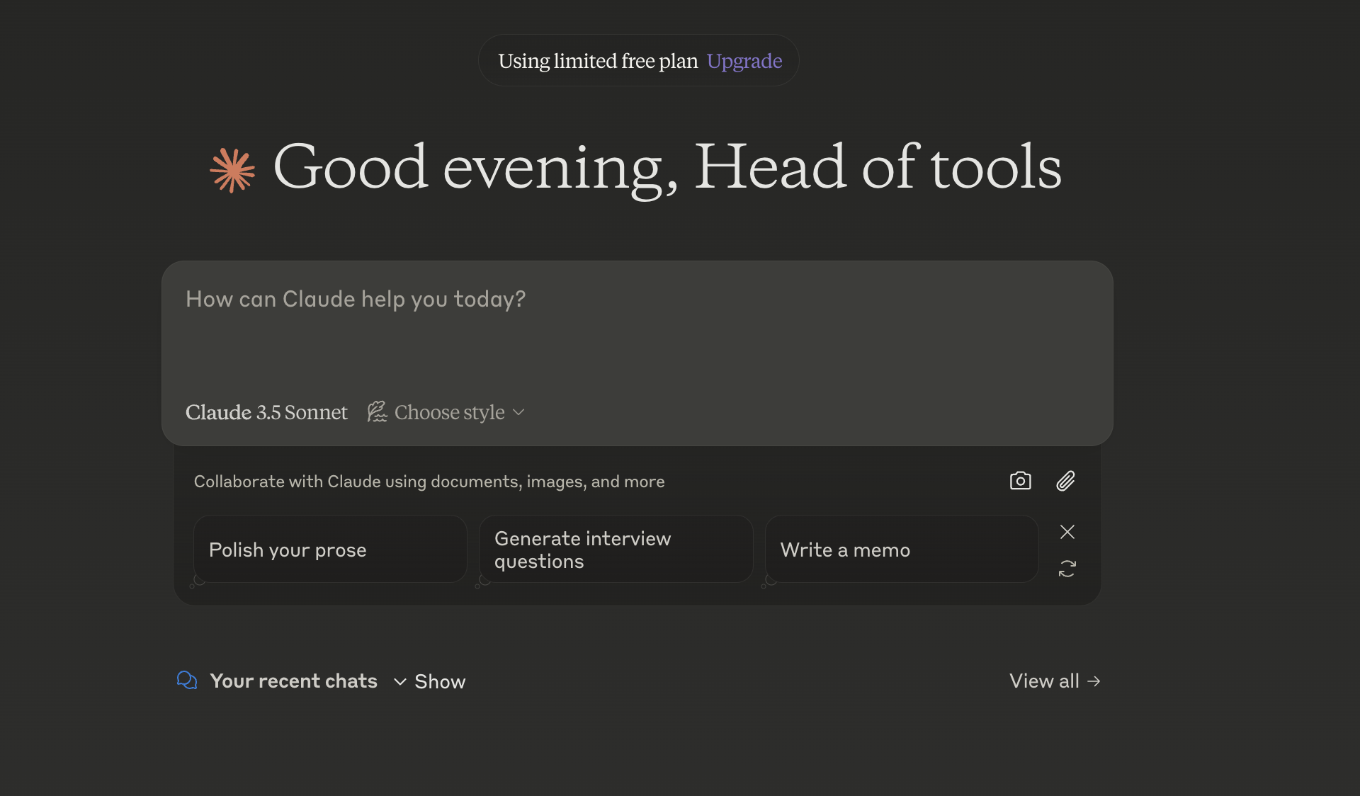Image resolution: width=1360 pixels, height=796 pixels.
Task: Open the Choose style dropdown
Action: (446, 412)
